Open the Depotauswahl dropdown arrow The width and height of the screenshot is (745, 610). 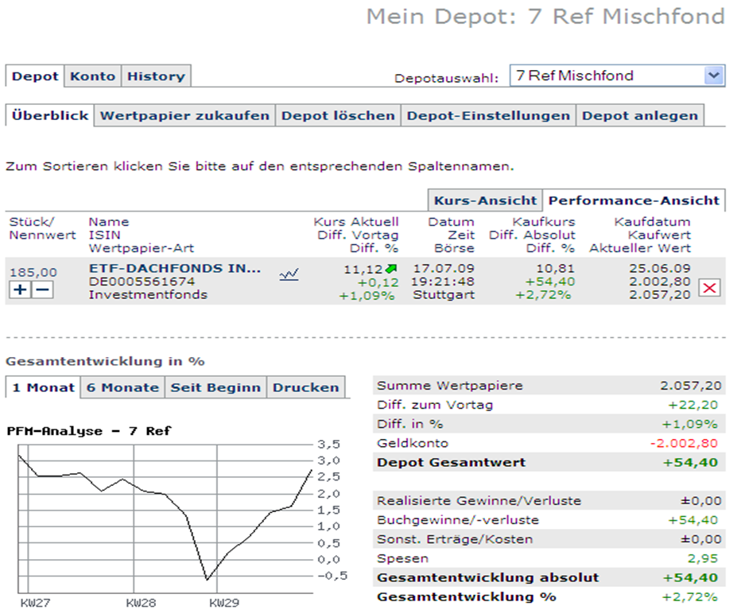pyautogui.click(x=714, y=76)
